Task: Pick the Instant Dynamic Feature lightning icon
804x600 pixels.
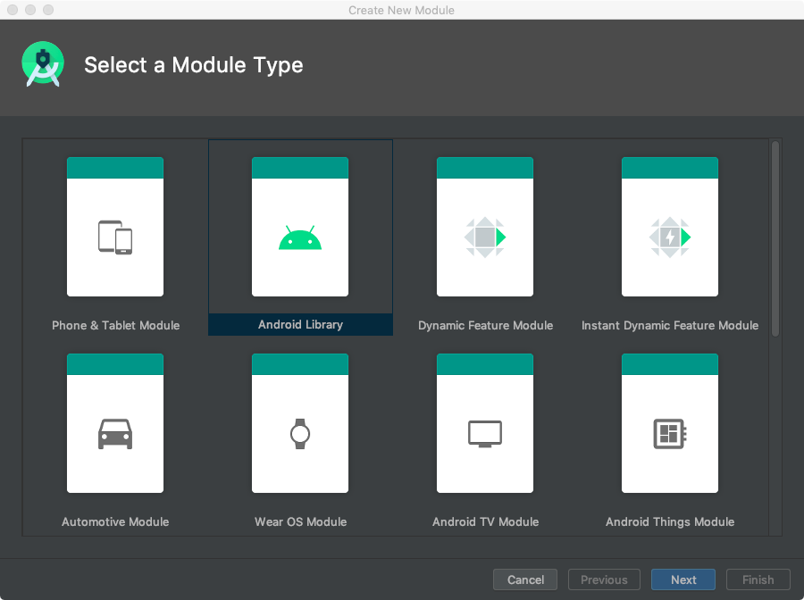Action: coord(670,237)
